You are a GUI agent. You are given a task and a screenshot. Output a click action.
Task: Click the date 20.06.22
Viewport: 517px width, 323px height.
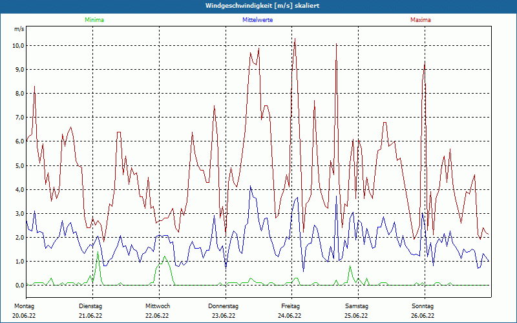pos(24,316)
